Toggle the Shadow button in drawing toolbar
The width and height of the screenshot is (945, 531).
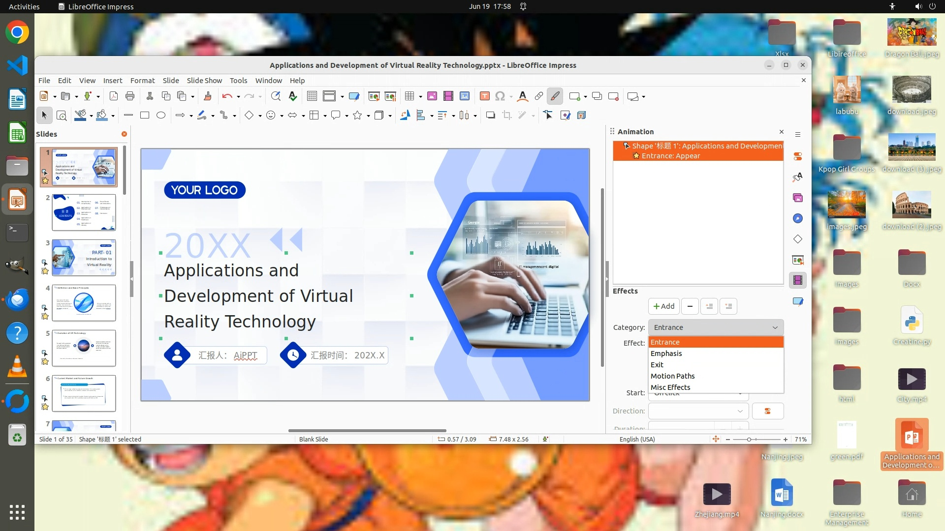click(x=490, y=115)
